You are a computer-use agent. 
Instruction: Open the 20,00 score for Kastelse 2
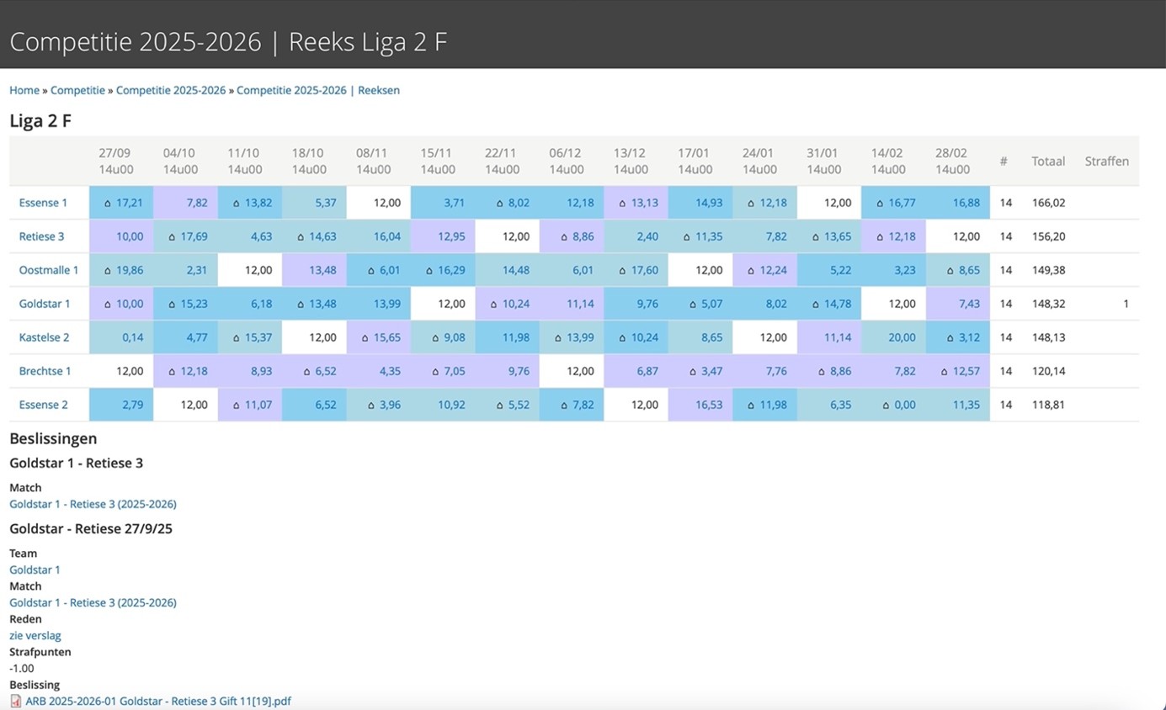point(902,337)
